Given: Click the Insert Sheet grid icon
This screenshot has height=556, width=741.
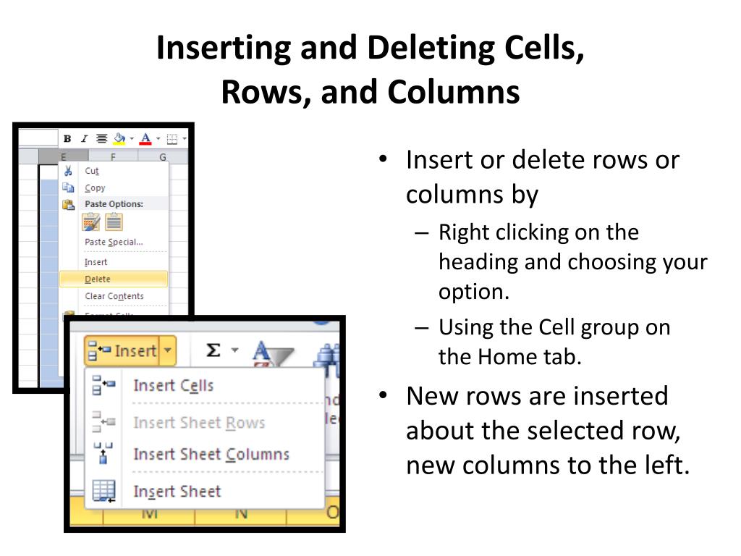Looking at the screenshot, I should [104, 492].
